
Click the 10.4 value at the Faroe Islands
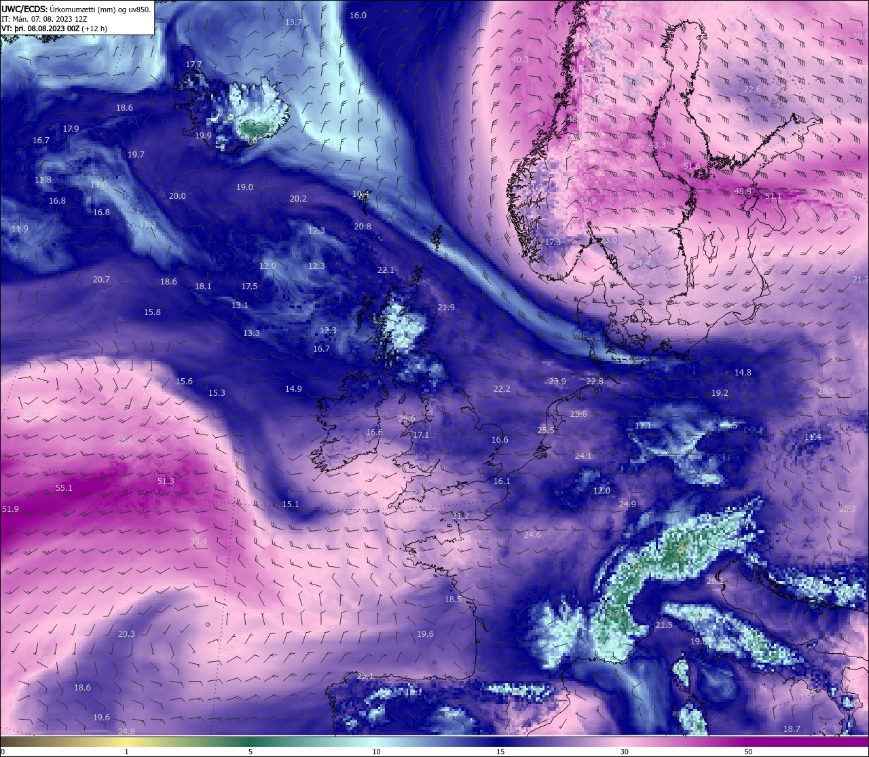click(361, 194)
